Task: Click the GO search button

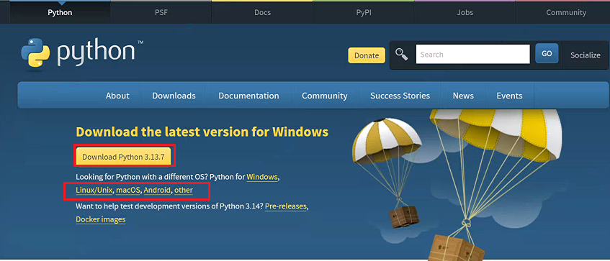Action: click(x=547, y=54)
